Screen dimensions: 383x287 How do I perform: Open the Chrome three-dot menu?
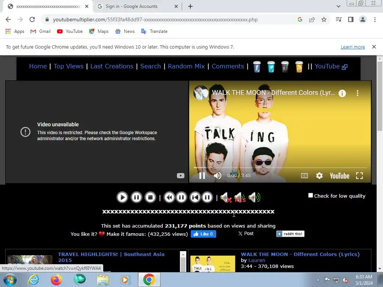[x=375, y=19]
